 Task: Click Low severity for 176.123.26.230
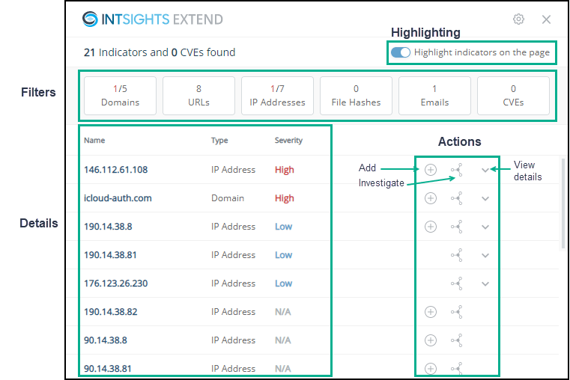pos(284,284)
